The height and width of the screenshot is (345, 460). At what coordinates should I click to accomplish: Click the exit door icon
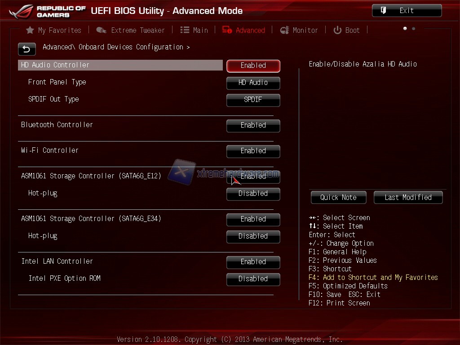[383, 11]
